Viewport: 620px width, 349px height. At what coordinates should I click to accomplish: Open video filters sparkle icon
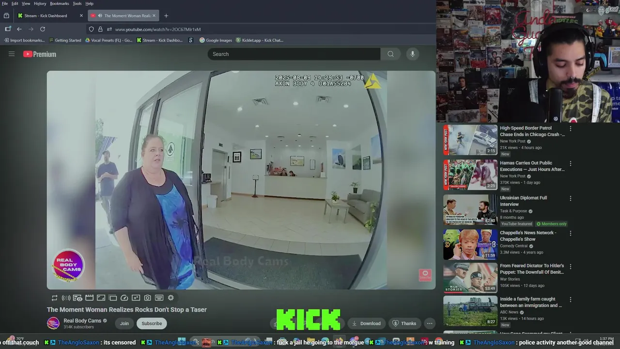[x=136, y=298]
